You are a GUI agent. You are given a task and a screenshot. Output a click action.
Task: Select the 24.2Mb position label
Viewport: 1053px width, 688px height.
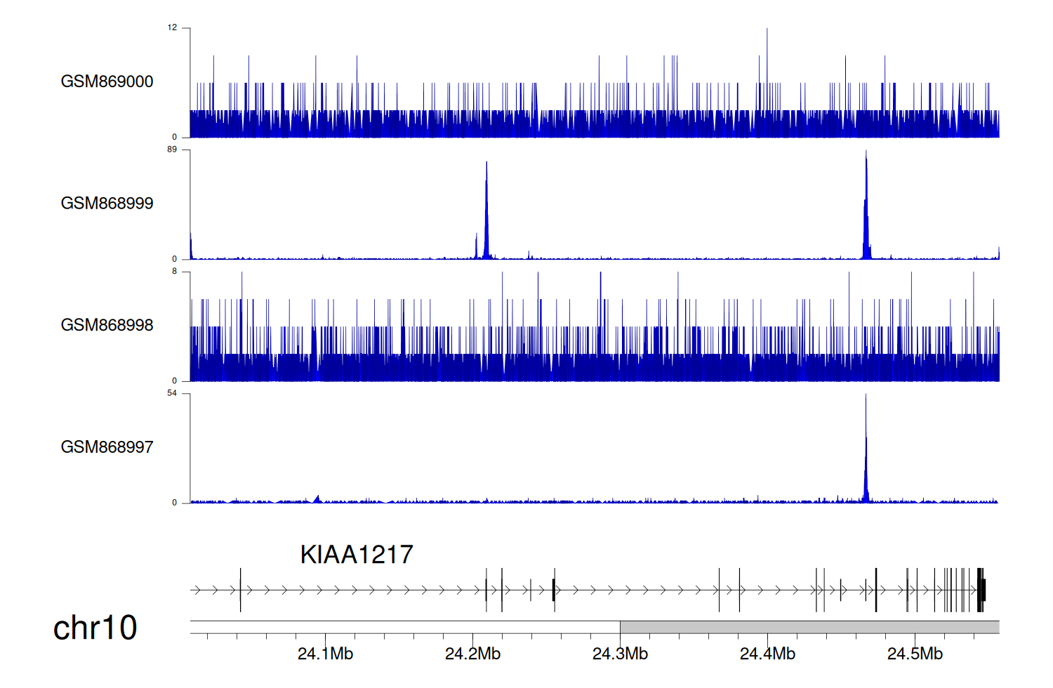pyautogui.click(x=472, y=654)
